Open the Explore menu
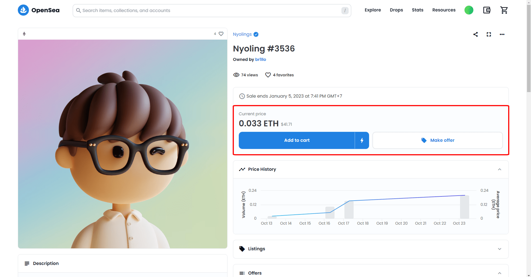Screen dimensions: 531x277 (372, 10)
